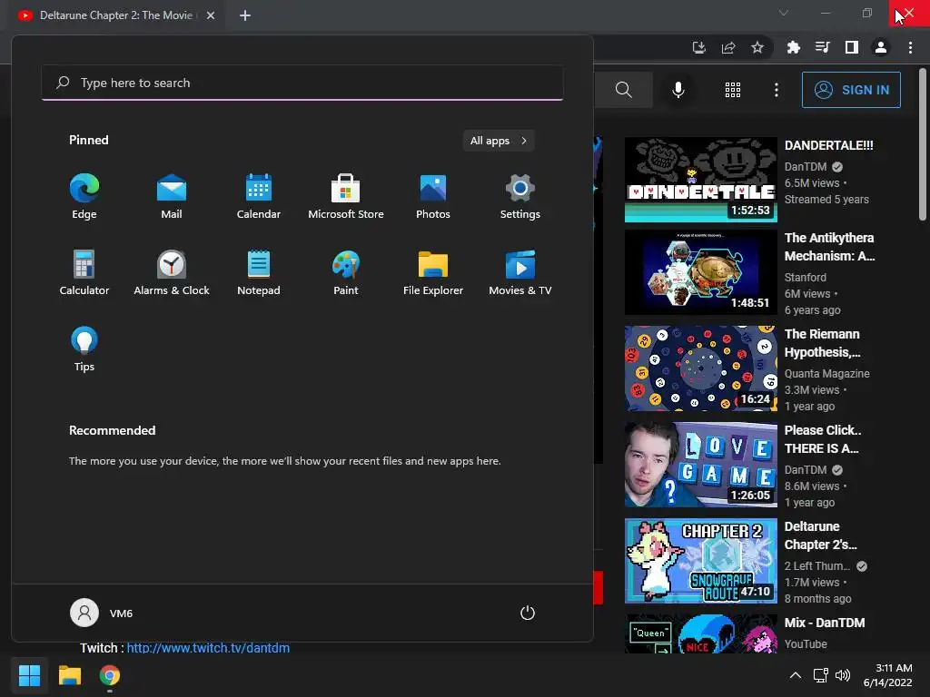
Task: Show hidden system tray icons
Action: pyautogui.click(x=796, y=675)
